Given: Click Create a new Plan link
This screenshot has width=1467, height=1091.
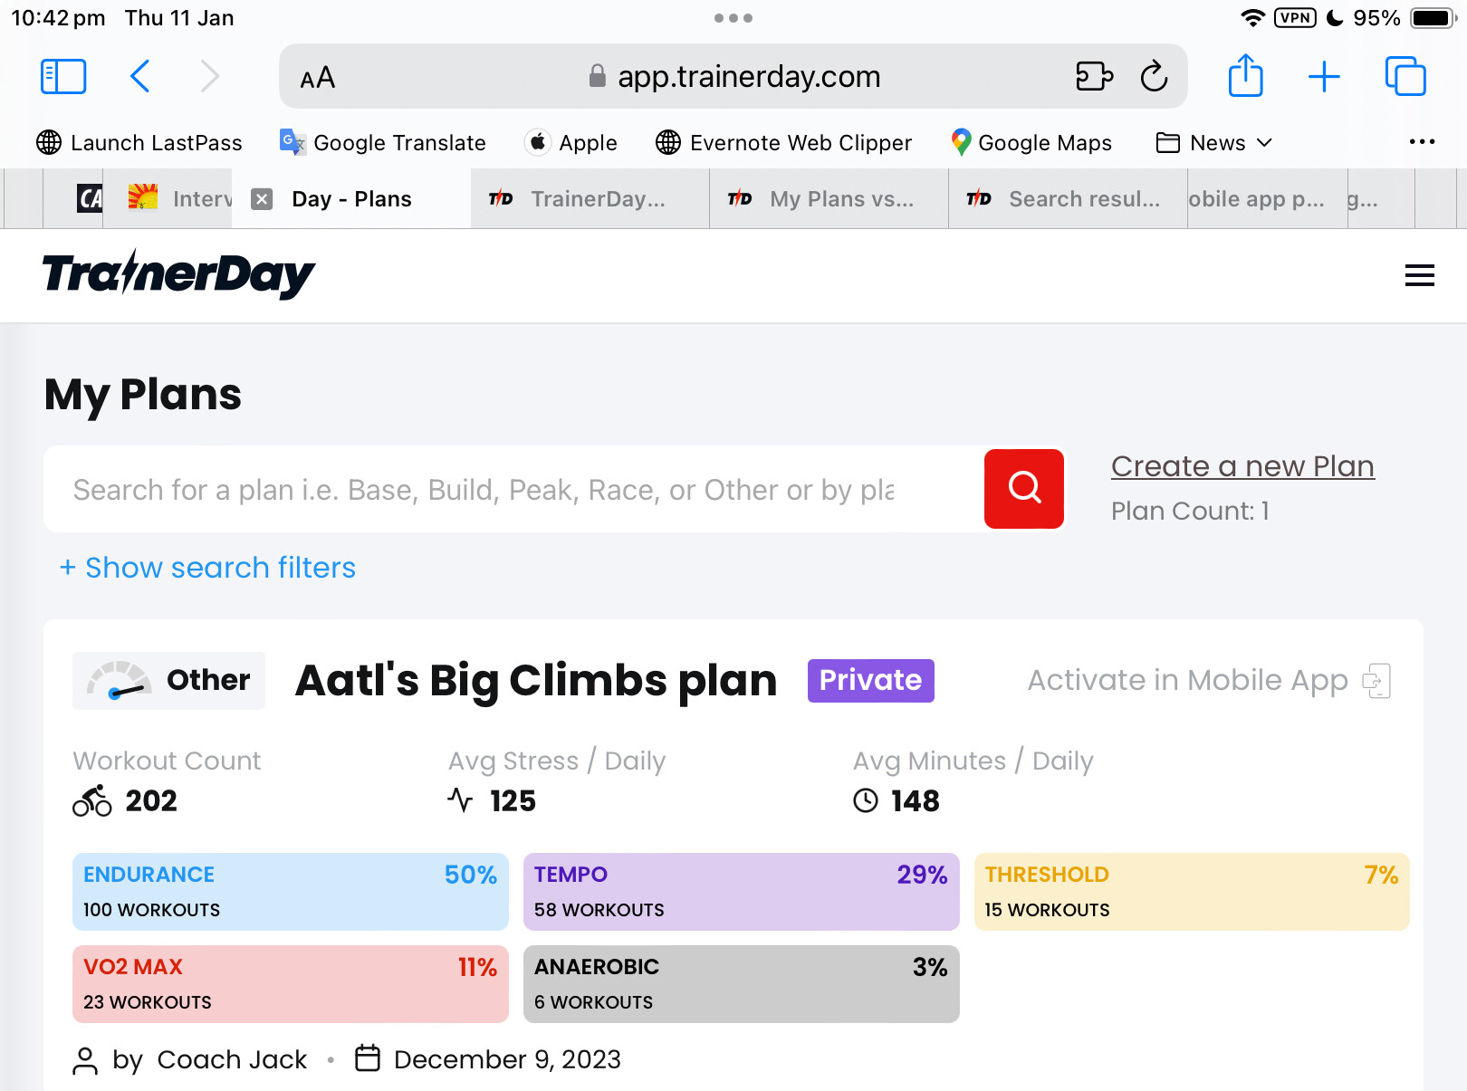Looking at the screenshot, I should click(x=1242, y=466).
